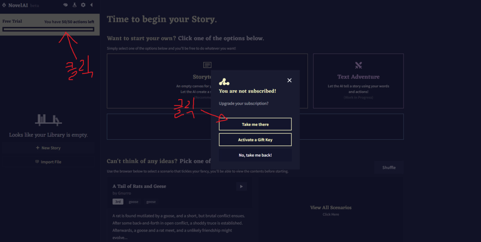Click the Take me there button
The image size is (481, 242).
pos(255,124)
